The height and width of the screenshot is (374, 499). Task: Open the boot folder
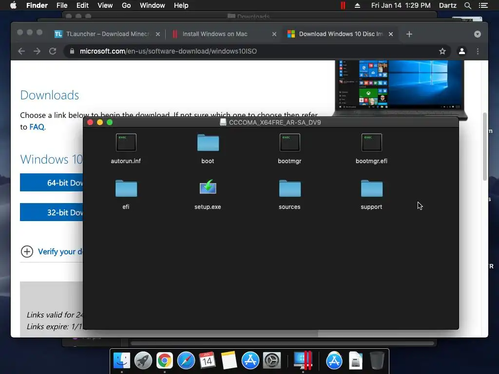point(208,142)
